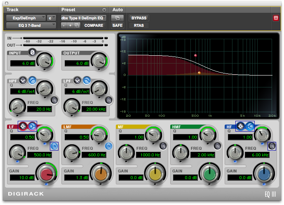Click the blue HF GAIN knob

(x=264, y=174)
